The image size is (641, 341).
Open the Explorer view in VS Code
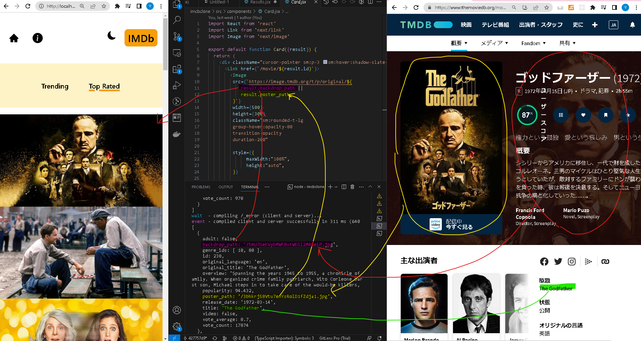(177, 4)
